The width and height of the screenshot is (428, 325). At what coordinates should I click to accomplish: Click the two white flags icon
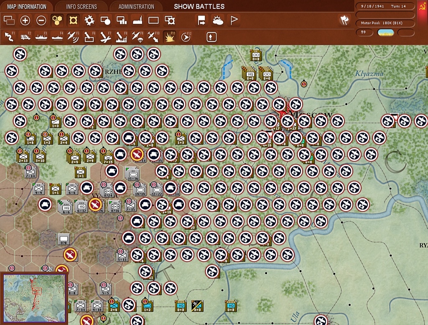(344, 20)
